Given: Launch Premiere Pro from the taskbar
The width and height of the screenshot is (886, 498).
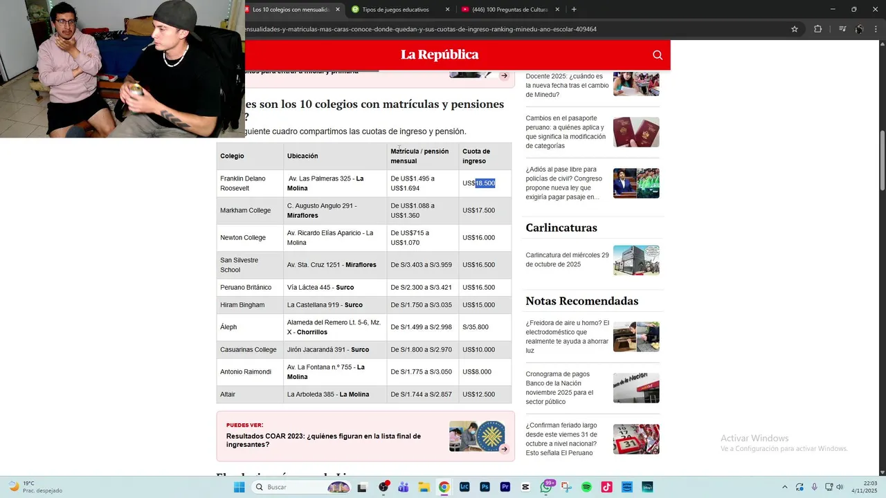Looking at the screenshot, I should (x=505, y=487).
